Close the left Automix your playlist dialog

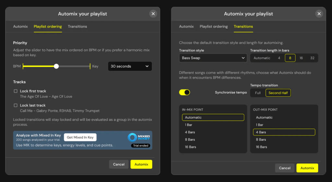coord(153,14)
